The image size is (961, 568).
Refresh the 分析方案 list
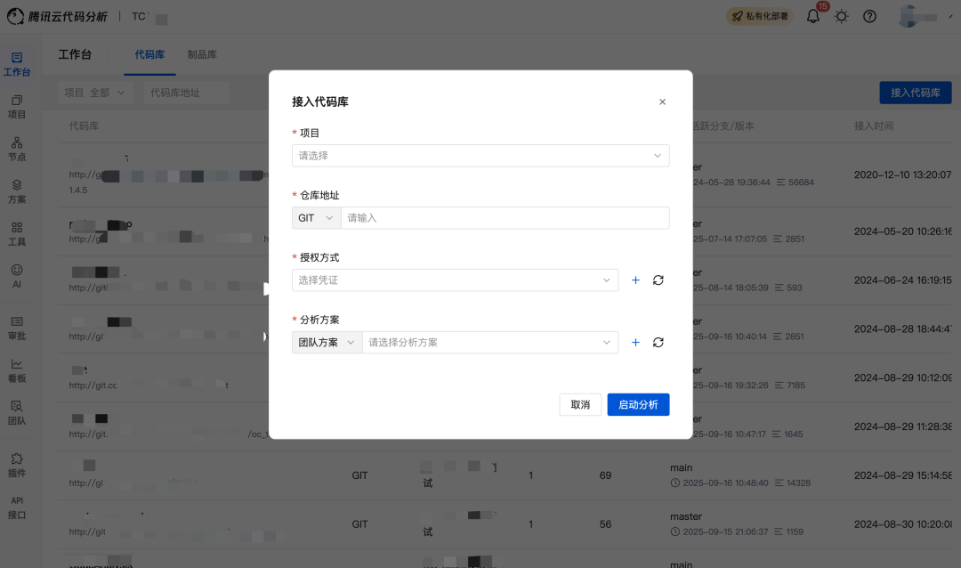pyautogui.click(x=658, y=342)
